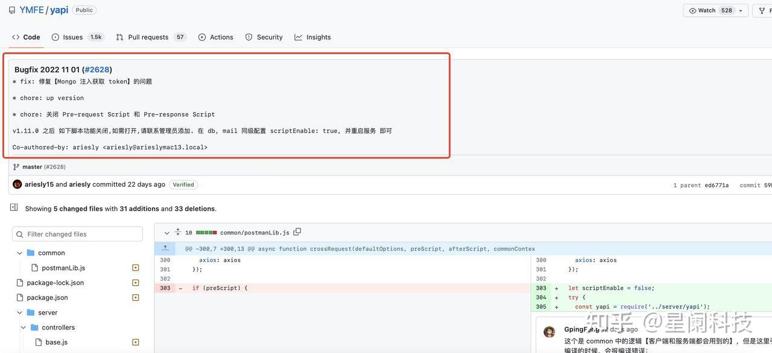Open the Pull requests tab
This screenshot has width=772, height=353.
(x=151, y=37)
